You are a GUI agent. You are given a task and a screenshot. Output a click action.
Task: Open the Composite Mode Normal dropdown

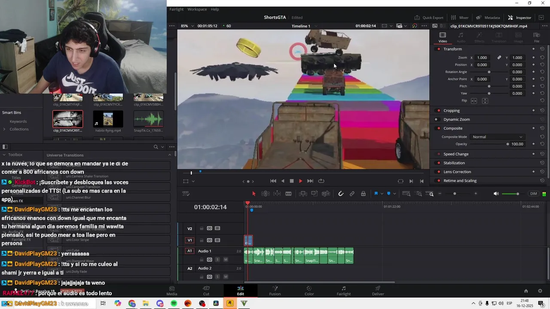(497, 137)
